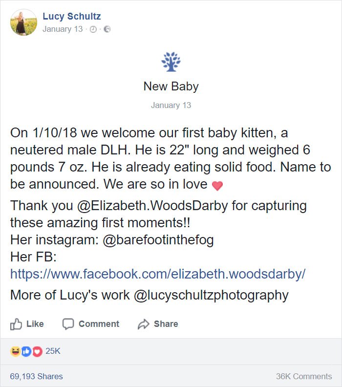Click the laughing Haha reaction icon

15,351
